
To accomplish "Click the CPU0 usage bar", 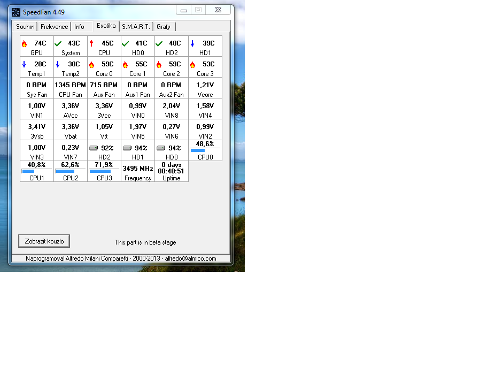I will tap(205, 150).
